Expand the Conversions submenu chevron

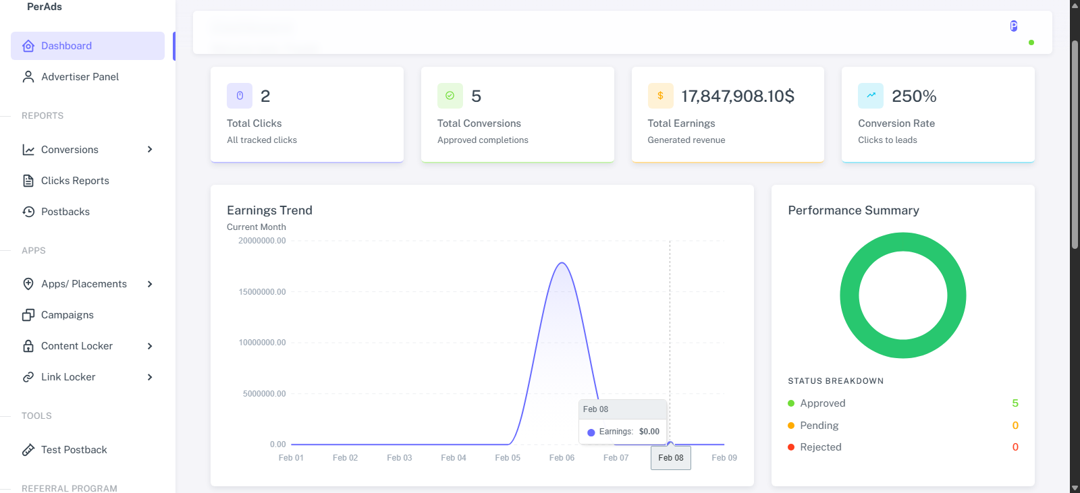pyautogui.click(x=150, y=150)
